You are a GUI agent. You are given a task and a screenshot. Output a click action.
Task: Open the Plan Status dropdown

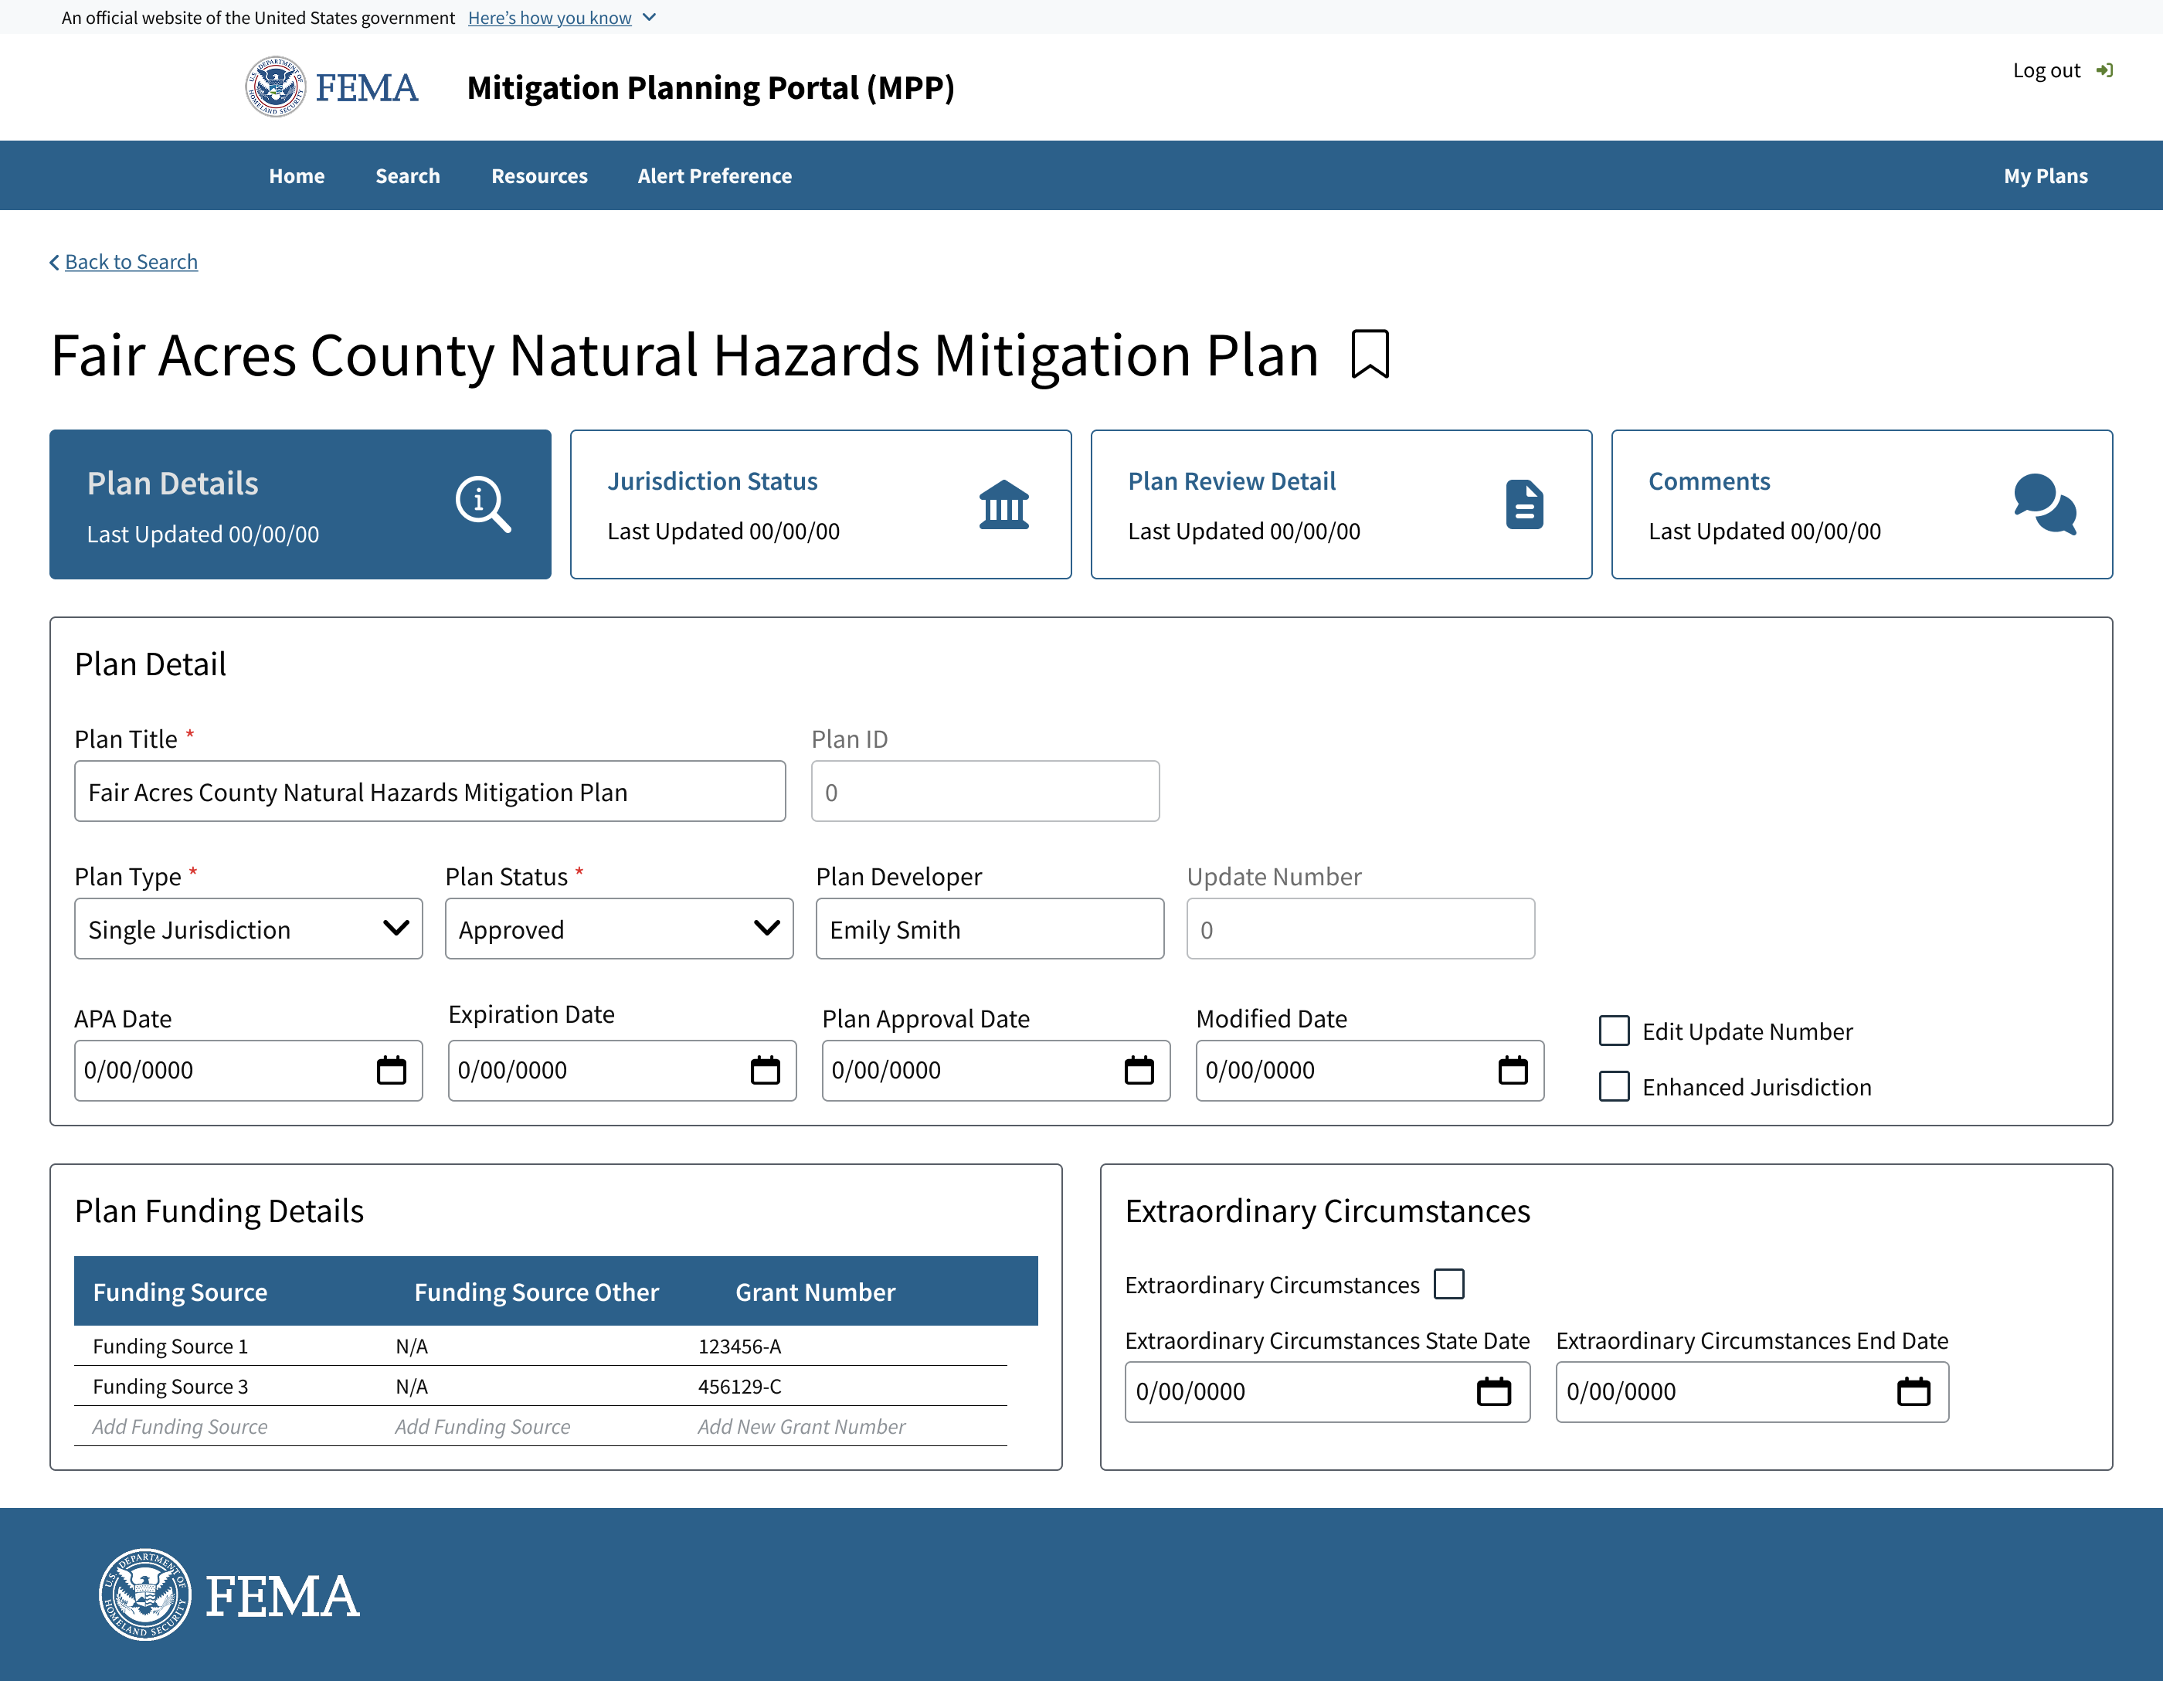tap(619, 929)
